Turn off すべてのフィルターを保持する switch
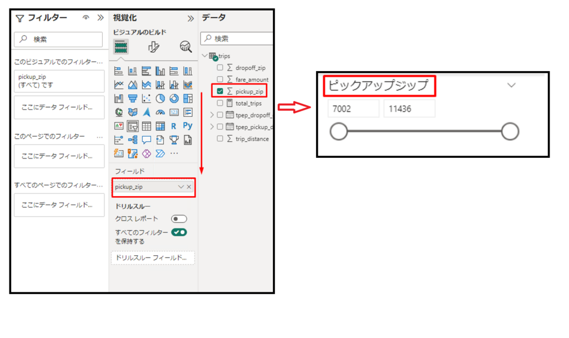The width and height of the screenshot is (569, 338). (179, 232)
